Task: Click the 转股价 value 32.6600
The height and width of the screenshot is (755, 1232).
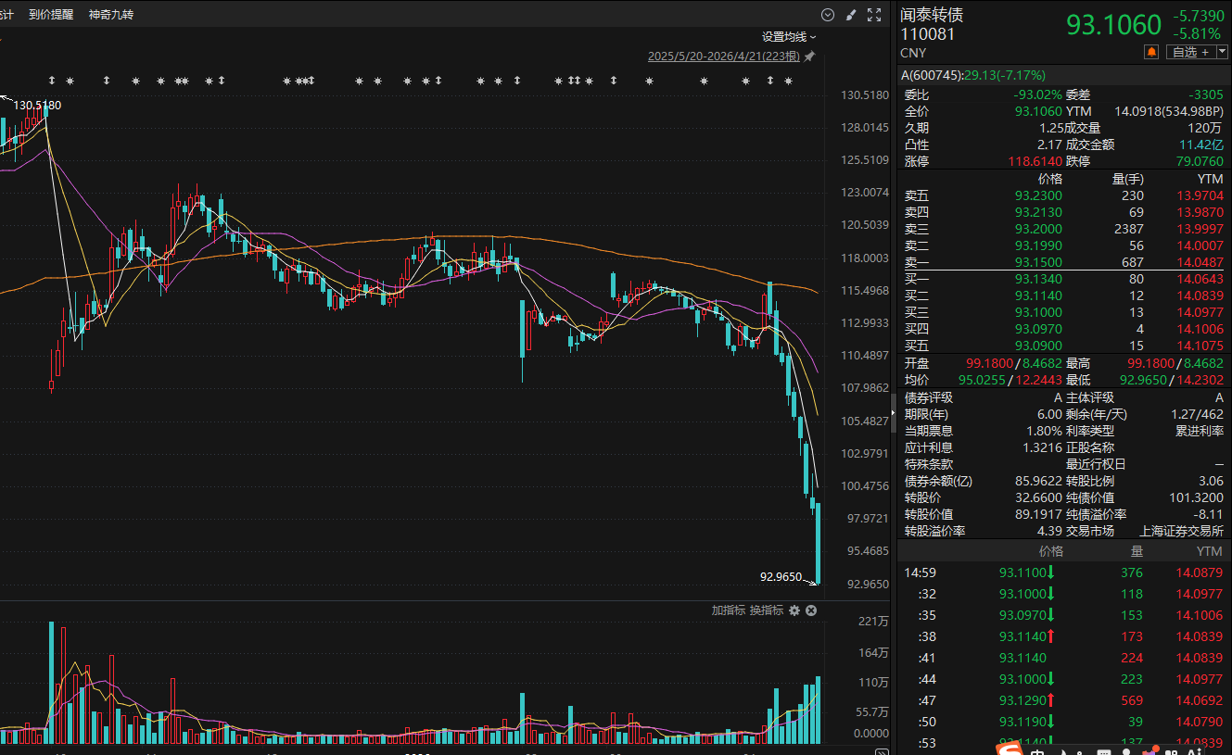Action: tap(1038, 497)
